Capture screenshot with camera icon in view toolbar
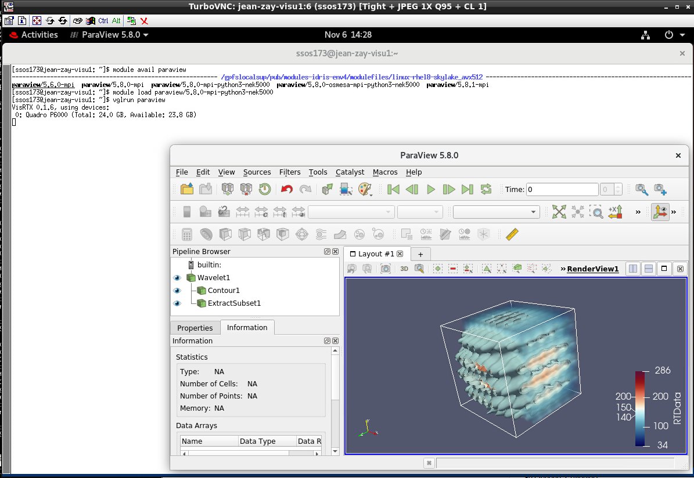694x478 pixels. tap(385, 269)
